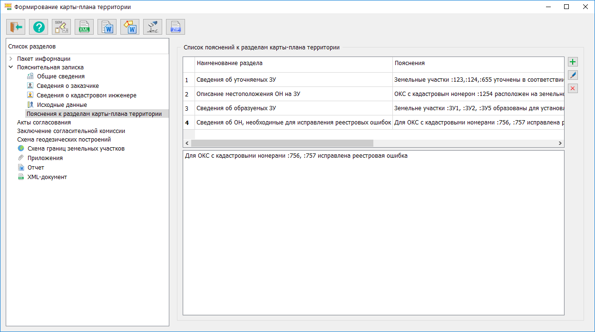Click inside the explanation text area
Viewport: 595px width, 332px height.
pyautogui.click(x=373, y=233)
